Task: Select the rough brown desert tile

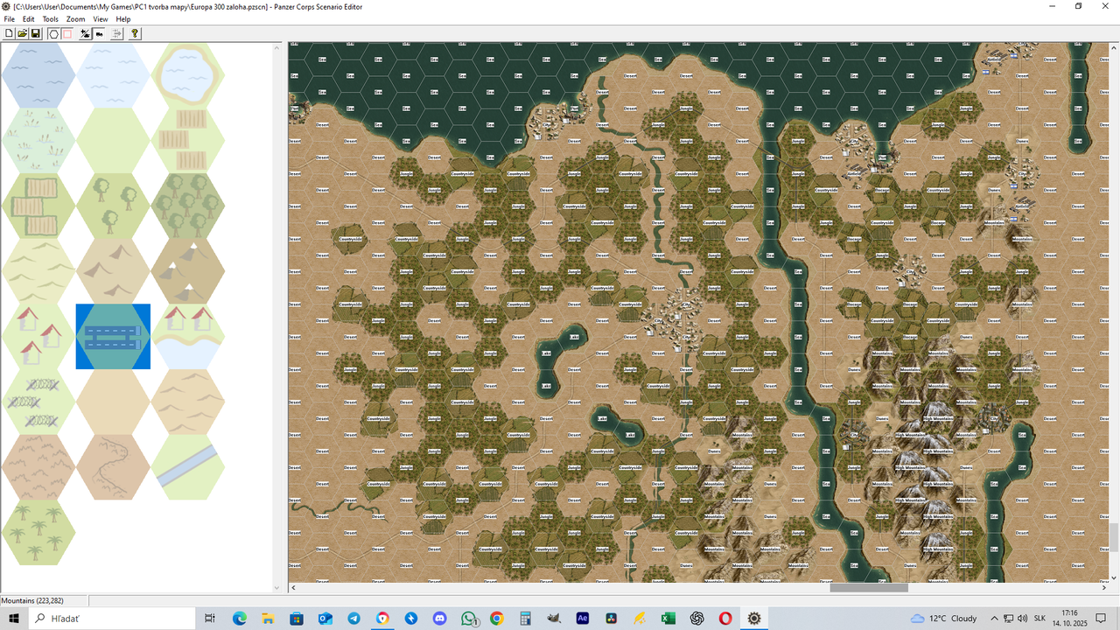Action: [38, 467]
